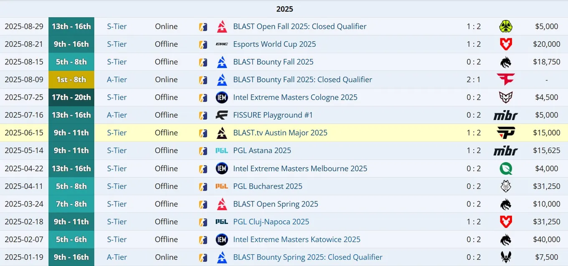The height and width of the screenshot is (266, 568).
Task: Click G2 logo in PGL Bucharest row
Action: [x=506, y=186]
